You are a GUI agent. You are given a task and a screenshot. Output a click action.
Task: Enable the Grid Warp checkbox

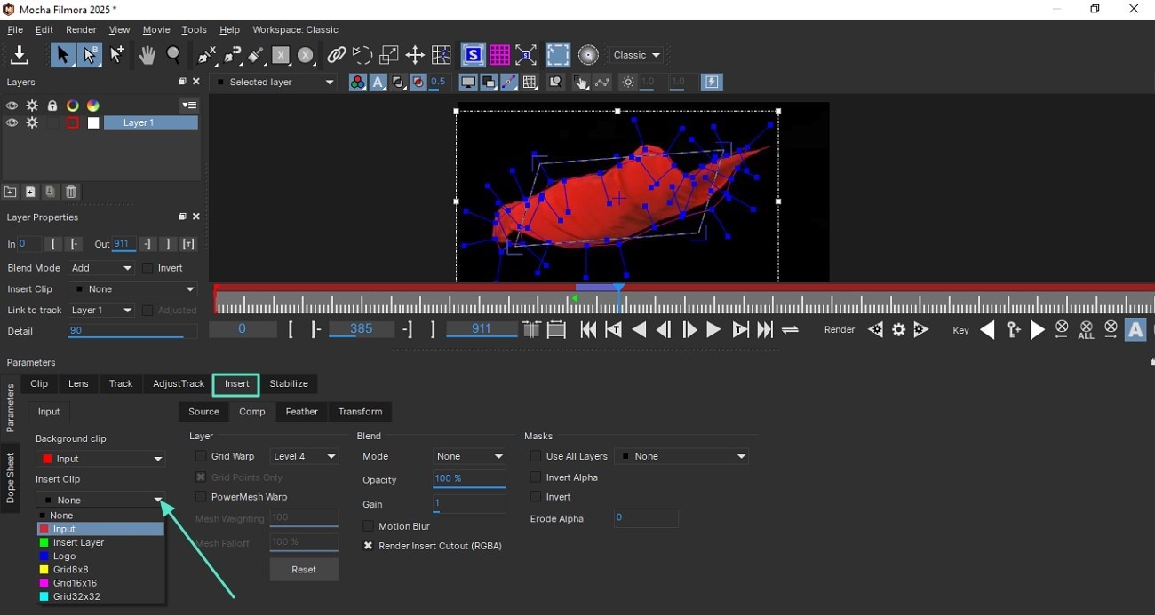tap(201, 456)
